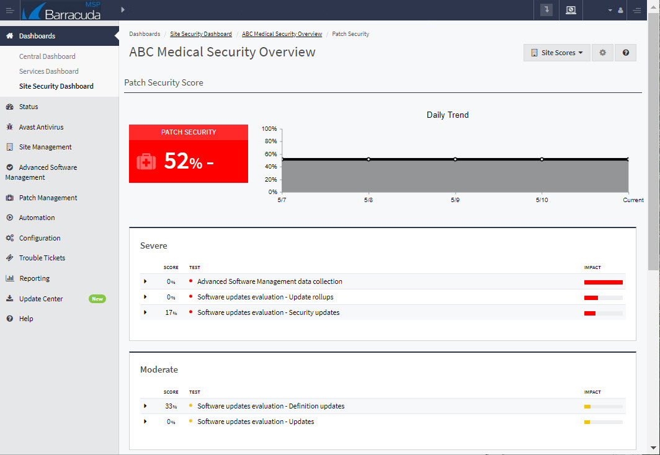Click the small arrow right of the Barracuda logo
The height and width of the screenshot is (455, 660).
(122, 9)
